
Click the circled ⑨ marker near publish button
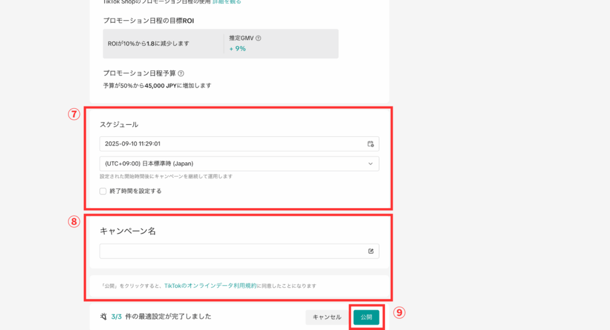[x=399, y=312]
